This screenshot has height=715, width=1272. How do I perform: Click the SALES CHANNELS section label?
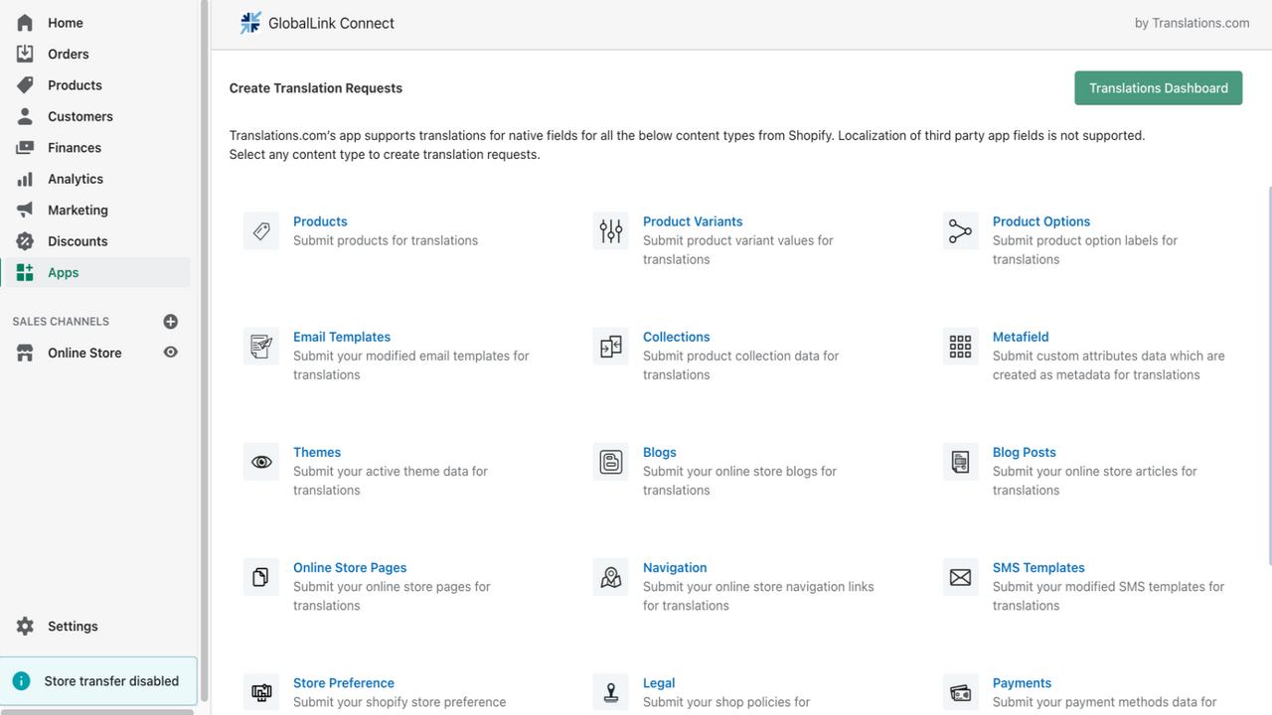point(61,322)
